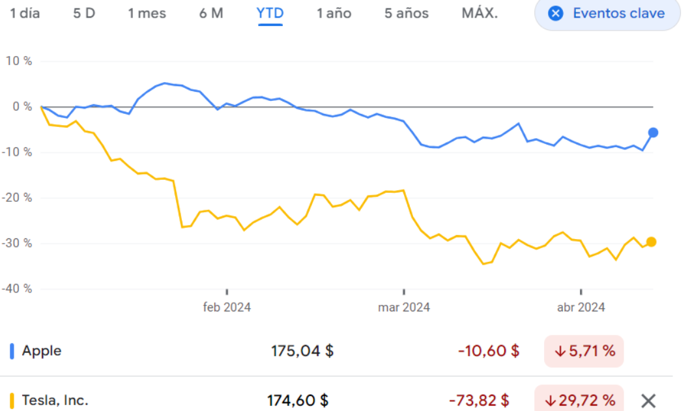Viewport: 692px width, 411px height.
Task: Click Apple's blue color indicator bar
Action: (x=12, y=351)
